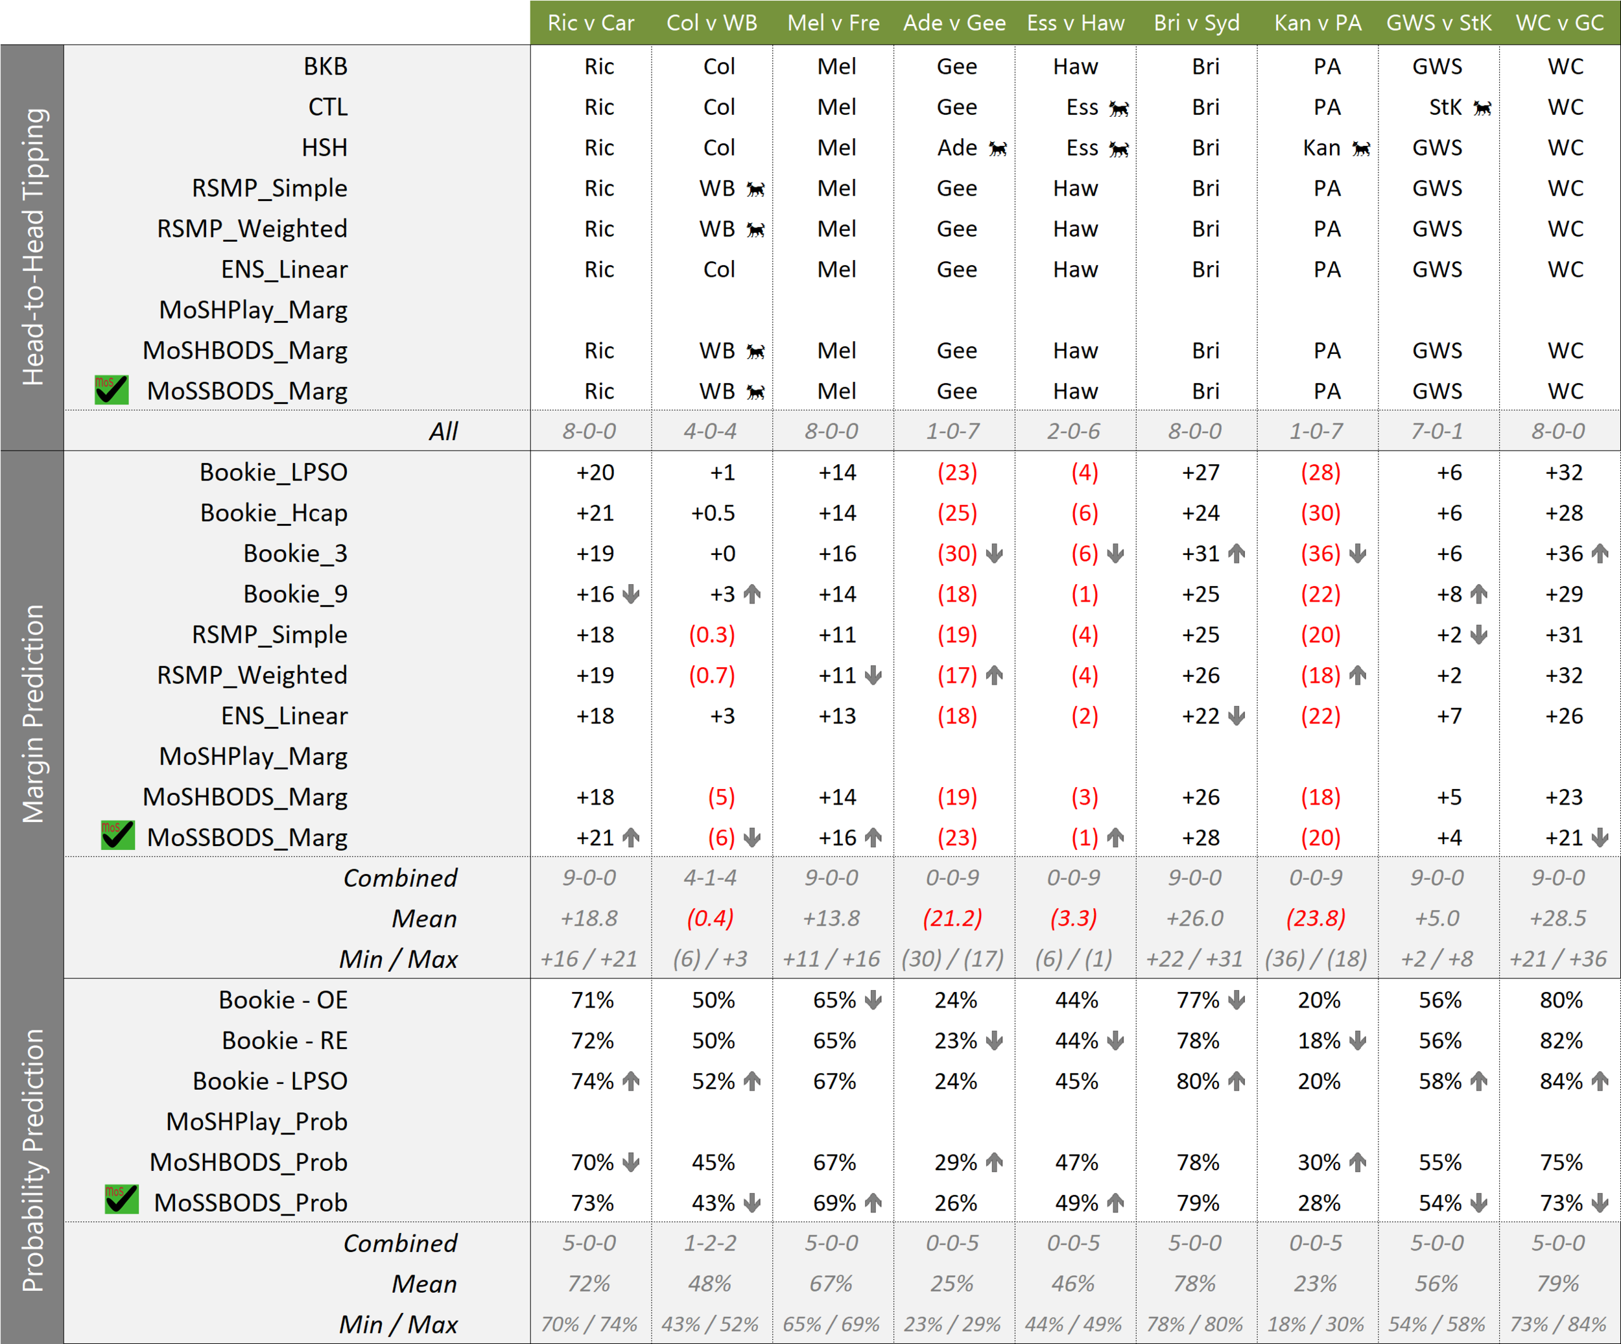The width and height of the screenshot is (1621, 1344).
Task: Click the dog icon beside CTL's Ess tip
Action: click(x=1118, y=109)
